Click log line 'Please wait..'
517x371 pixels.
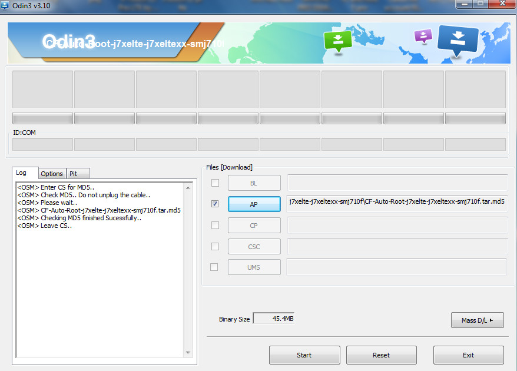tap(47, 203)
